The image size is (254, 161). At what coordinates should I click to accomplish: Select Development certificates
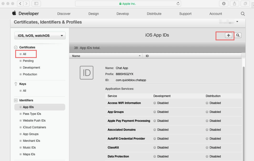[32, 68]
